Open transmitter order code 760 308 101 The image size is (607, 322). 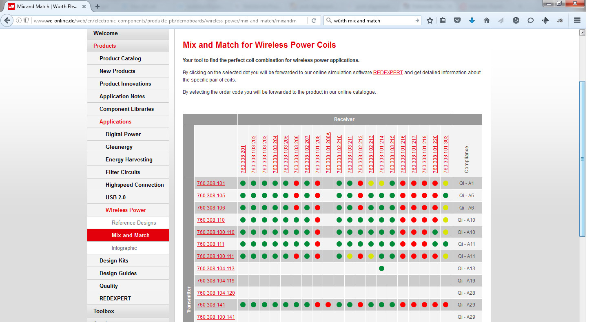(211, 183)
